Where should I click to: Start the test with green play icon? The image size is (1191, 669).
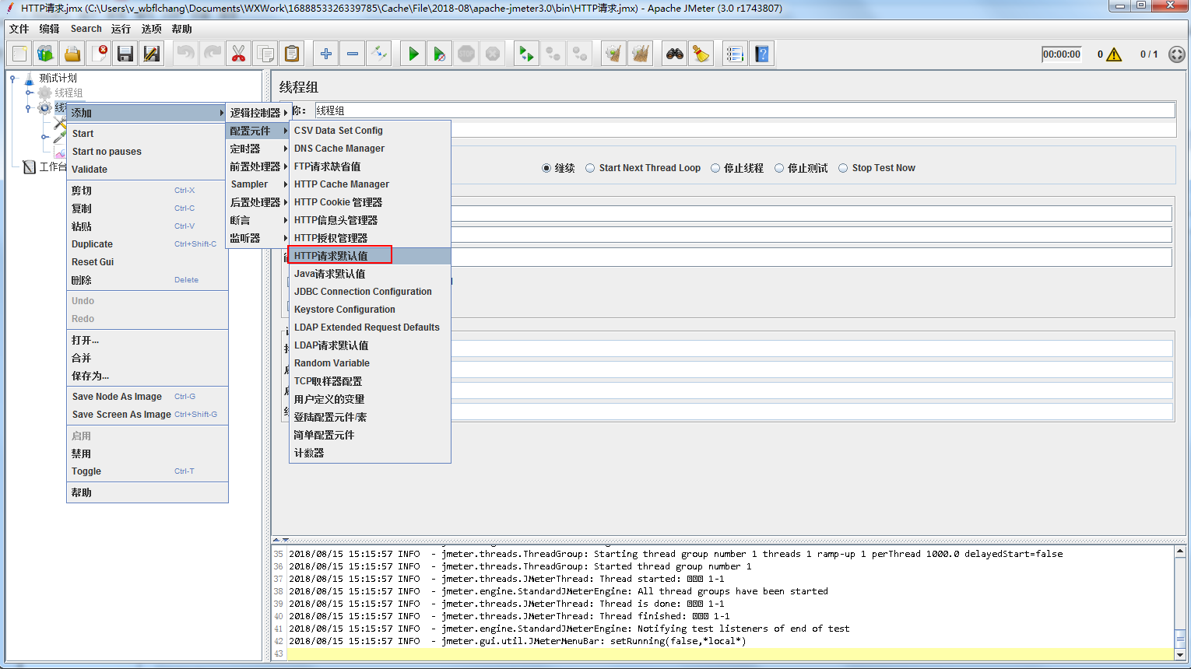point(413,54)
